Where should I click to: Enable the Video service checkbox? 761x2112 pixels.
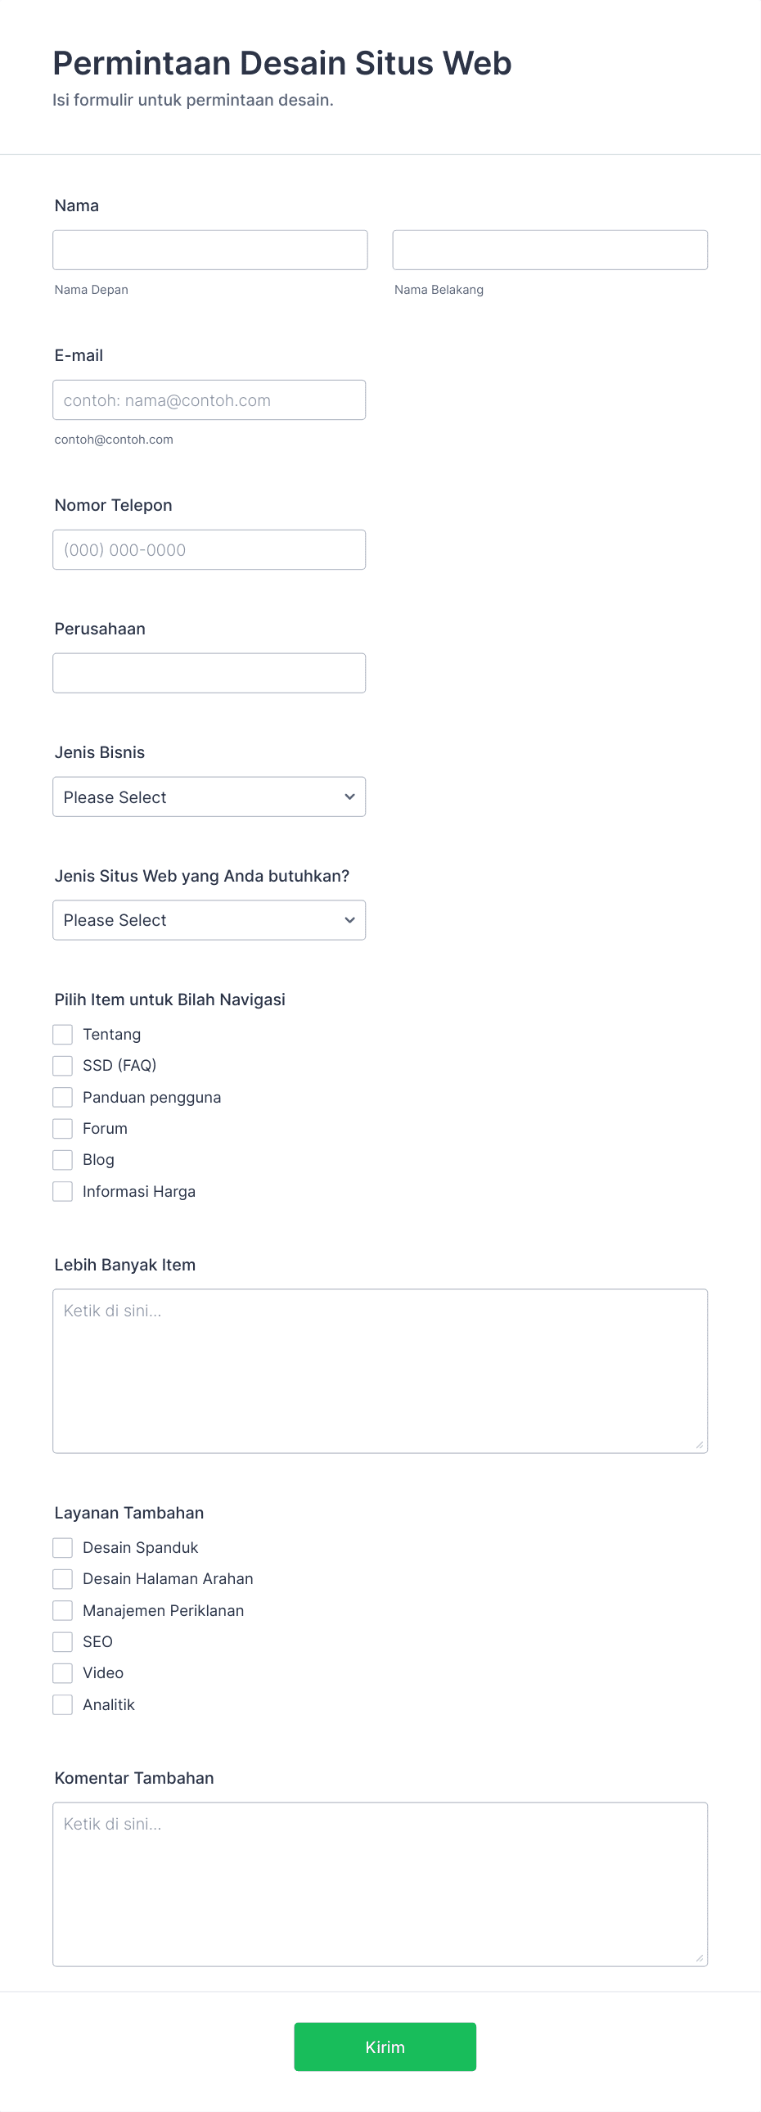[x=62, y=1672]
